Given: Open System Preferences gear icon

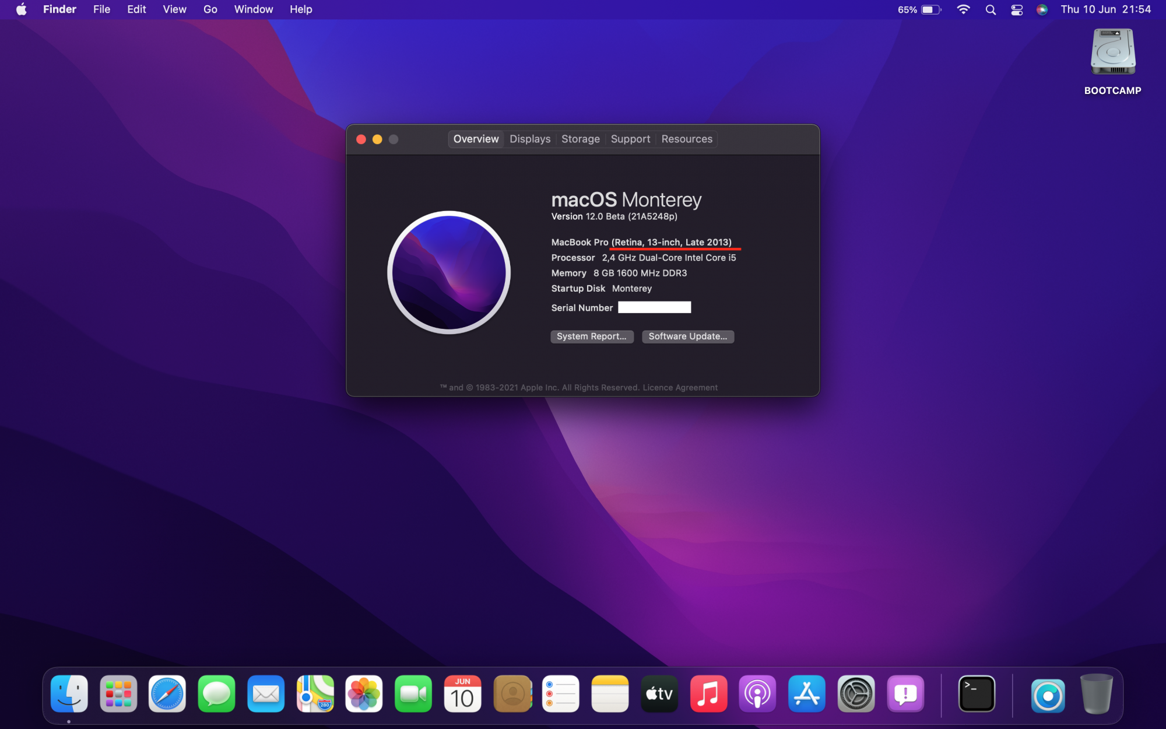Looking at the screenshot, I should (856, 694).
